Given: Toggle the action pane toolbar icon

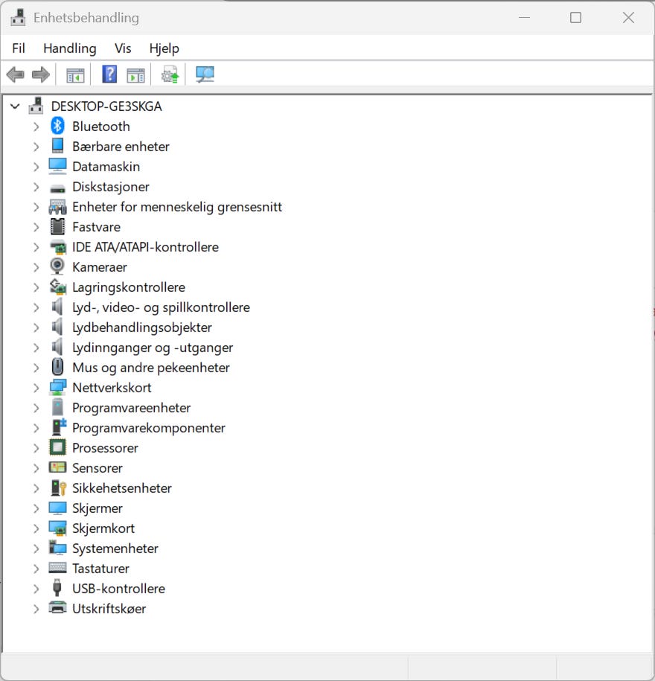Looking at the screenshot, I should coord(135,75).
